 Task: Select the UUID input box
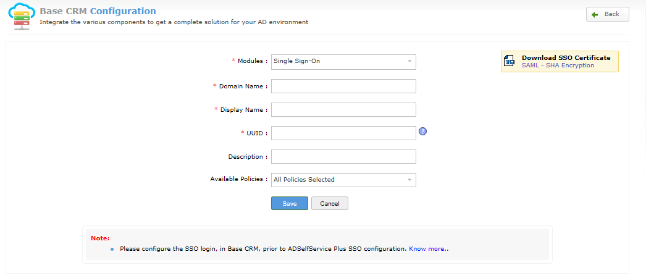pos(343,133)
